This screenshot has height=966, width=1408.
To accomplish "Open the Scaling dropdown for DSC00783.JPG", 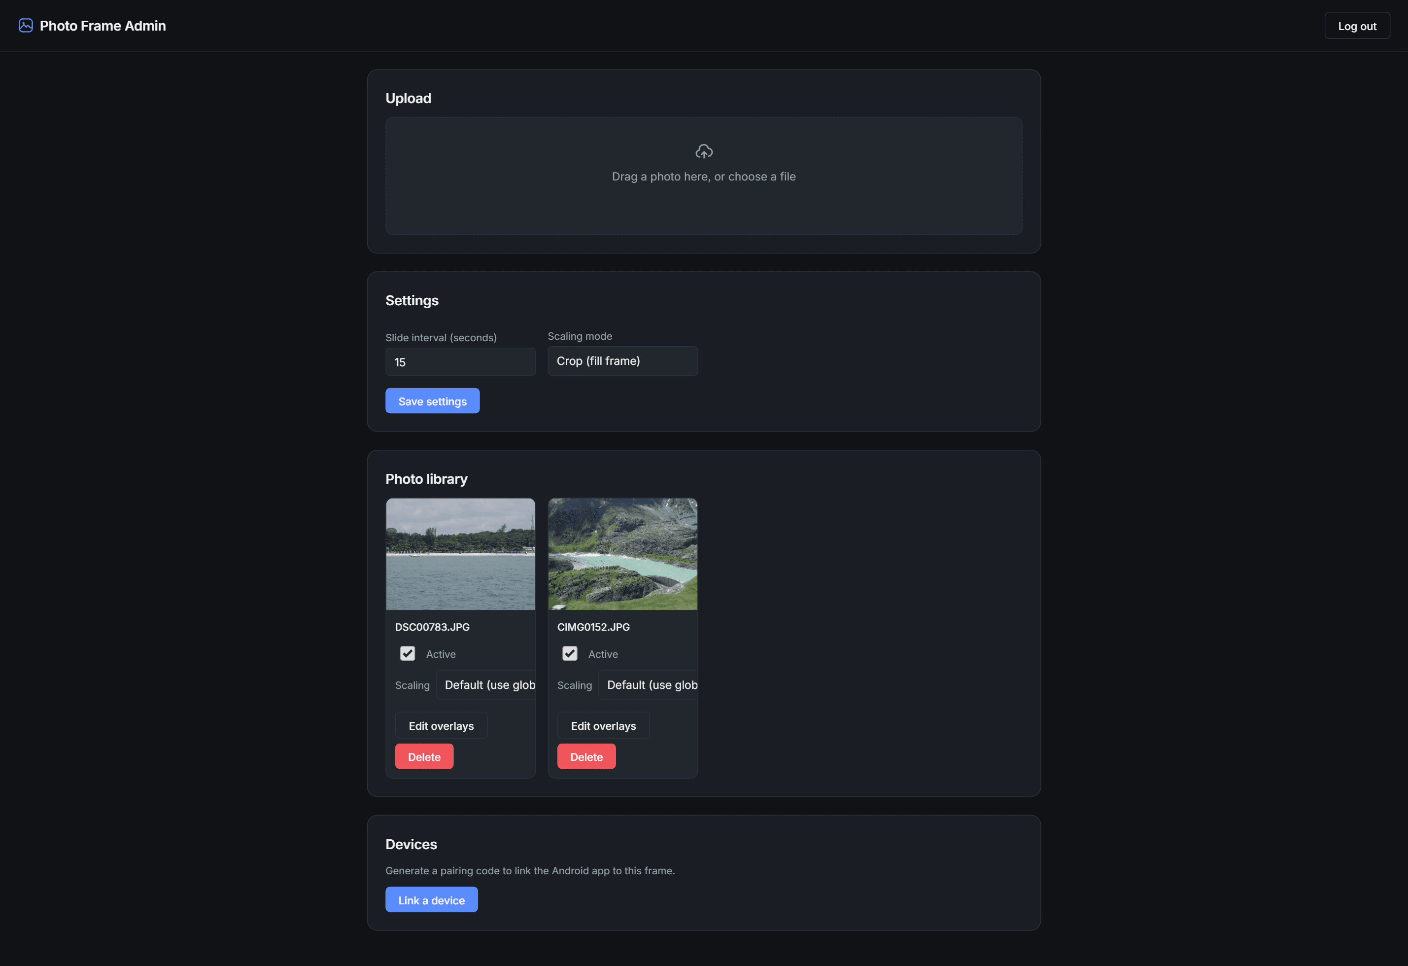I will (486, 685).
